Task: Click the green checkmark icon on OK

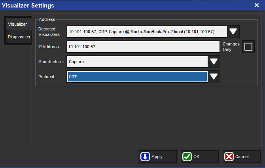Action: (x=187, y=157)
